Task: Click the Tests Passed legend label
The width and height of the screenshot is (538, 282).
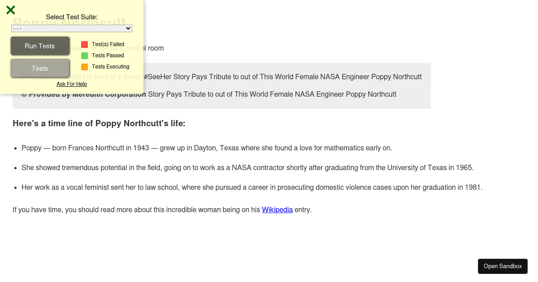Action: (x=108, y=56)
